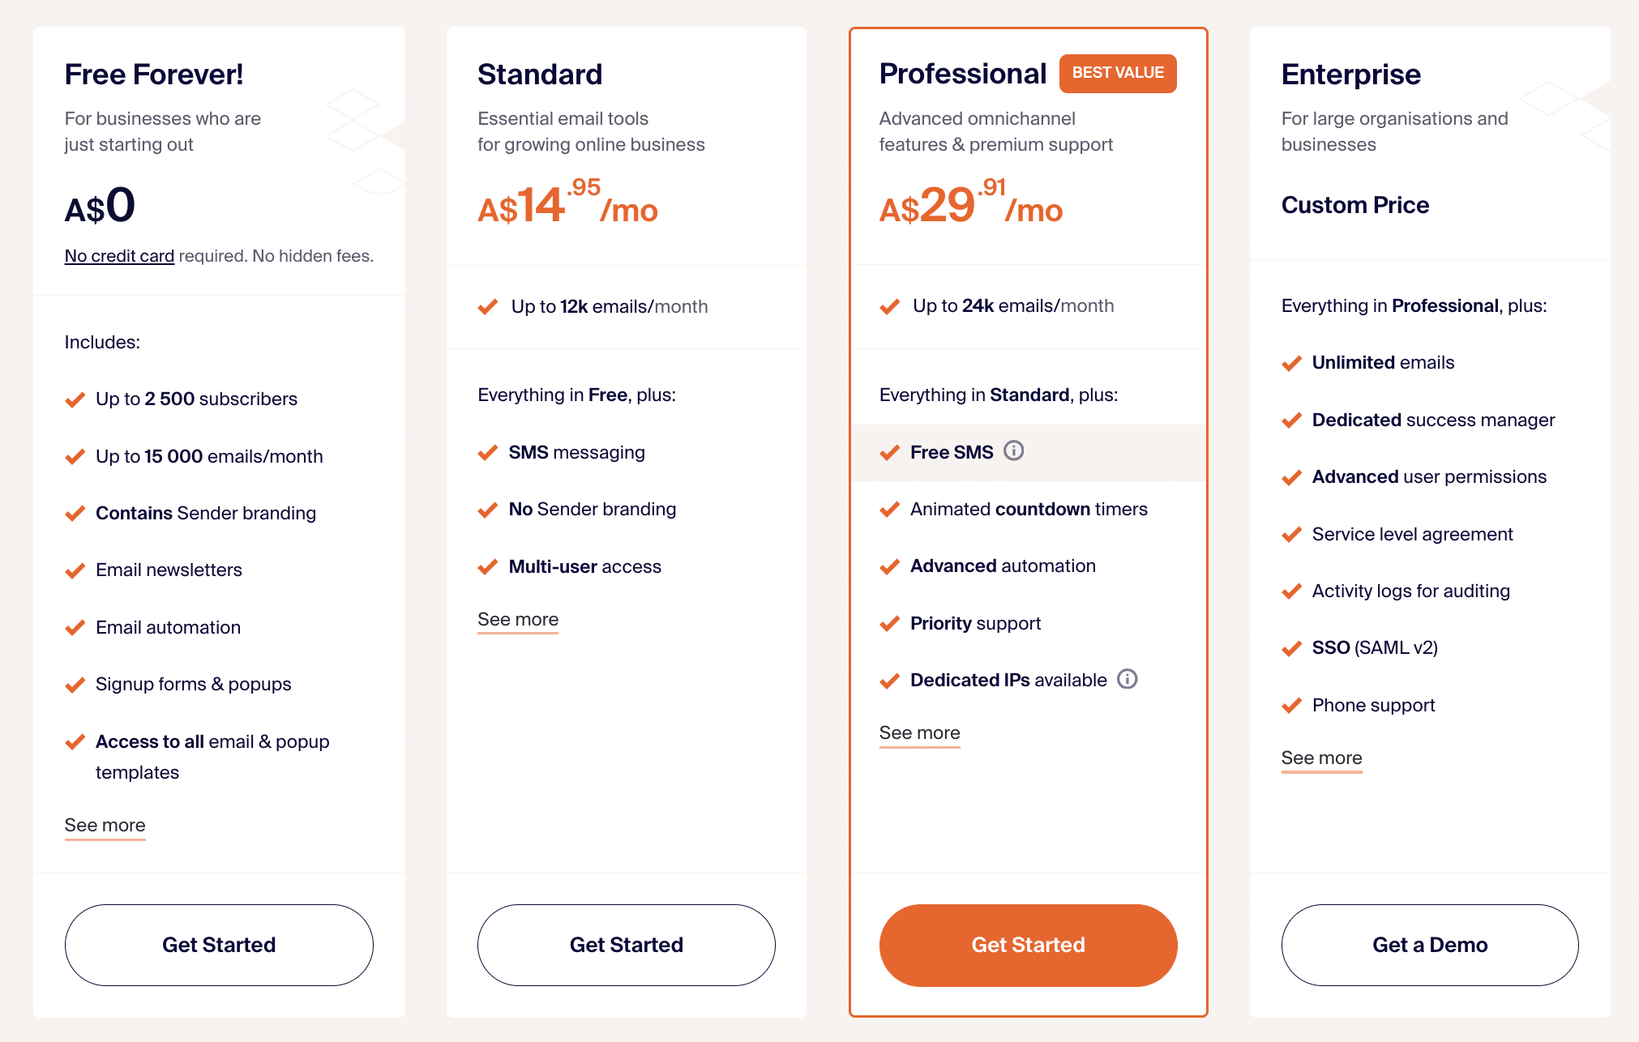Click Get Started under the Standard plan
Image resolution: width=1639 pixels, height=1042 pixels.
tap(626, 945)
